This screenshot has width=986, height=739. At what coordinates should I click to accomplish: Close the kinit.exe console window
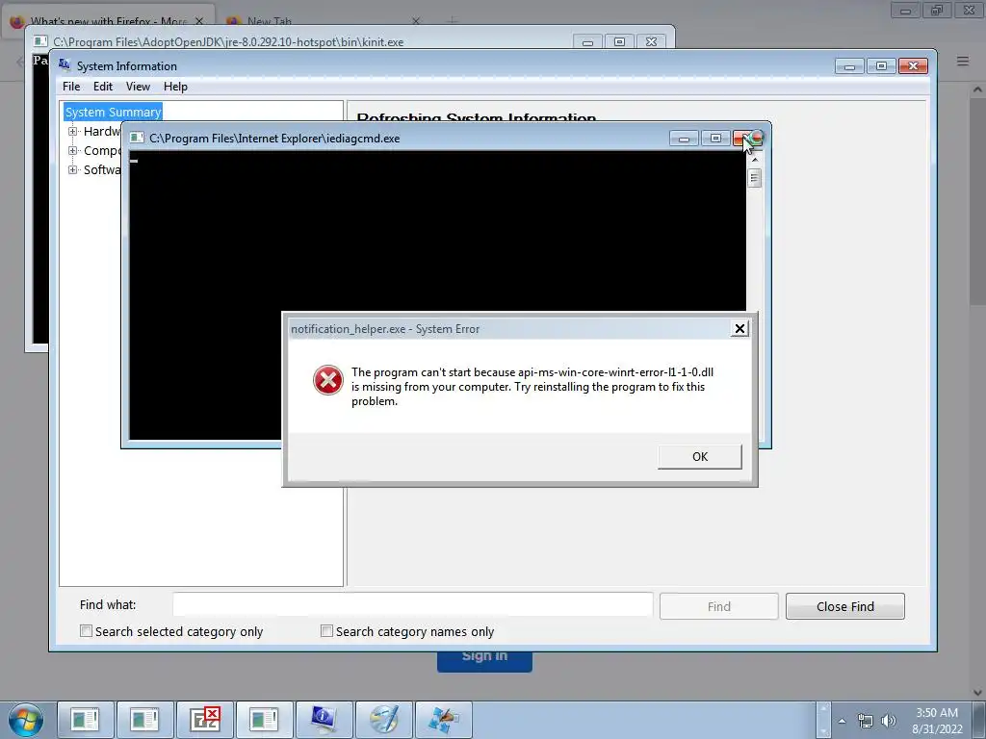[x=652, y=42]
